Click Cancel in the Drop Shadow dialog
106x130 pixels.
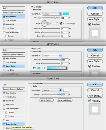[95, 14]
